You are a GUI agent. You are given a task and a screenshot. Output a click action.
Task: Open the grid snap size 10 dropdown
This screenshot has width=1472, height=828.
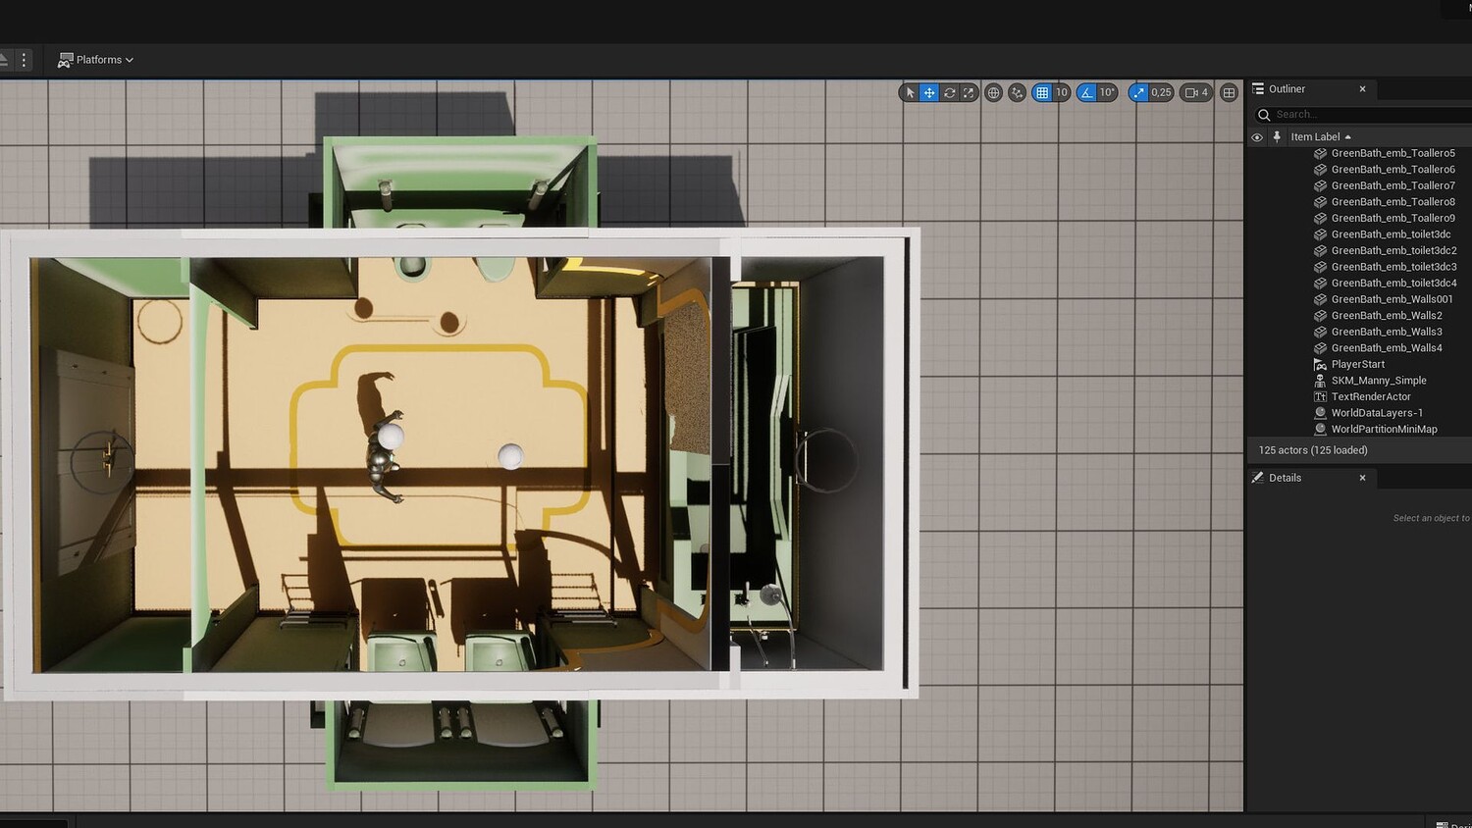[x=1061, y=92]
